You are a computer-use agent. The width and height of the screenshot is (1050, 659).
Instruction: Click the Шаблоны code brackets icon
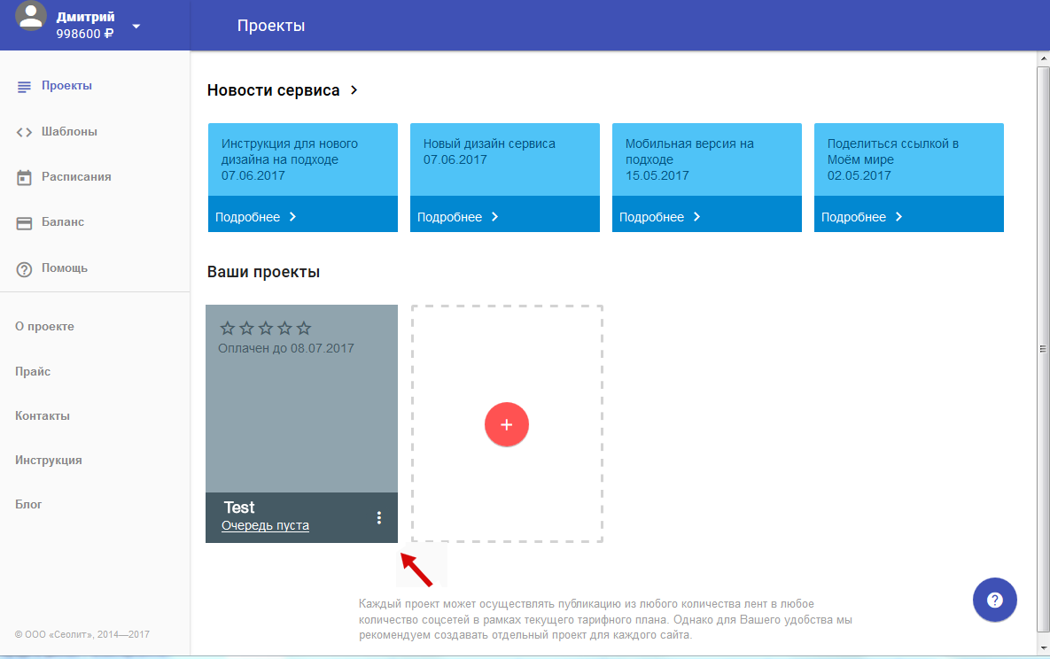pyautogui.click(x=25, y=132)
